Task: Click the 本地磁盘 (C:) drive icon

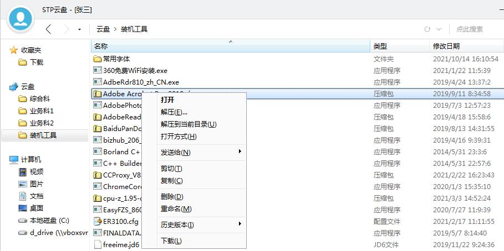Action: [x=23, y=221]
